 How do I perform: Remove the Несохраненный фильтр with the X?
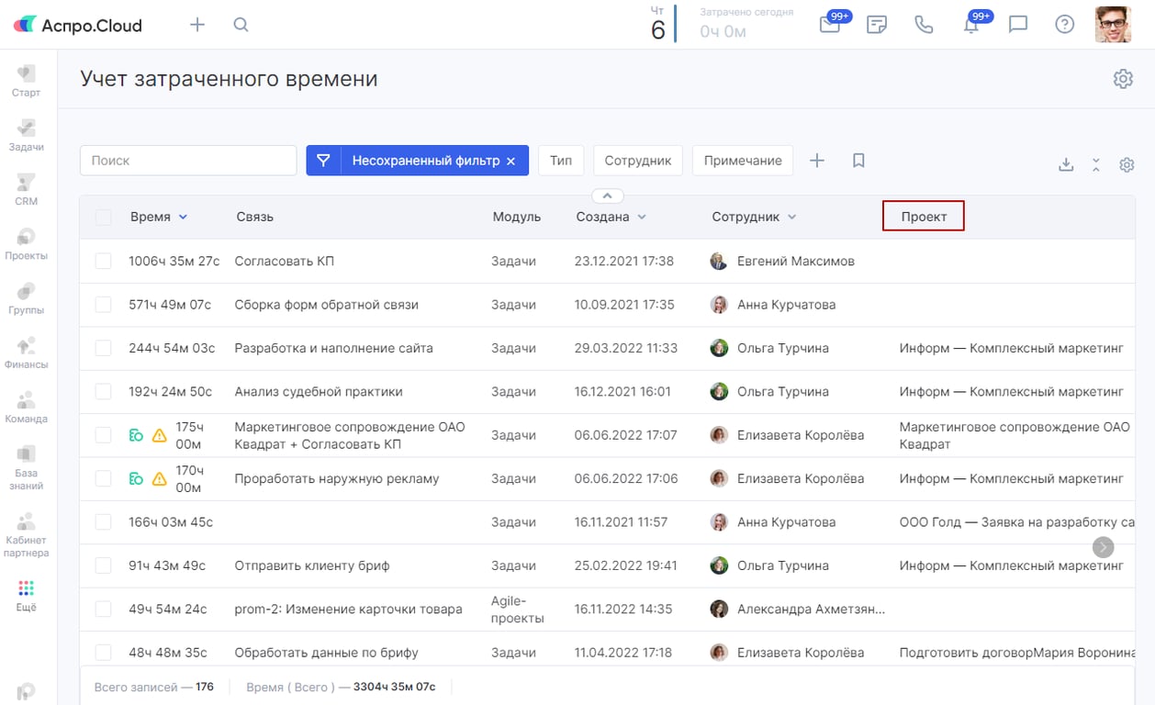pos(511,161)
